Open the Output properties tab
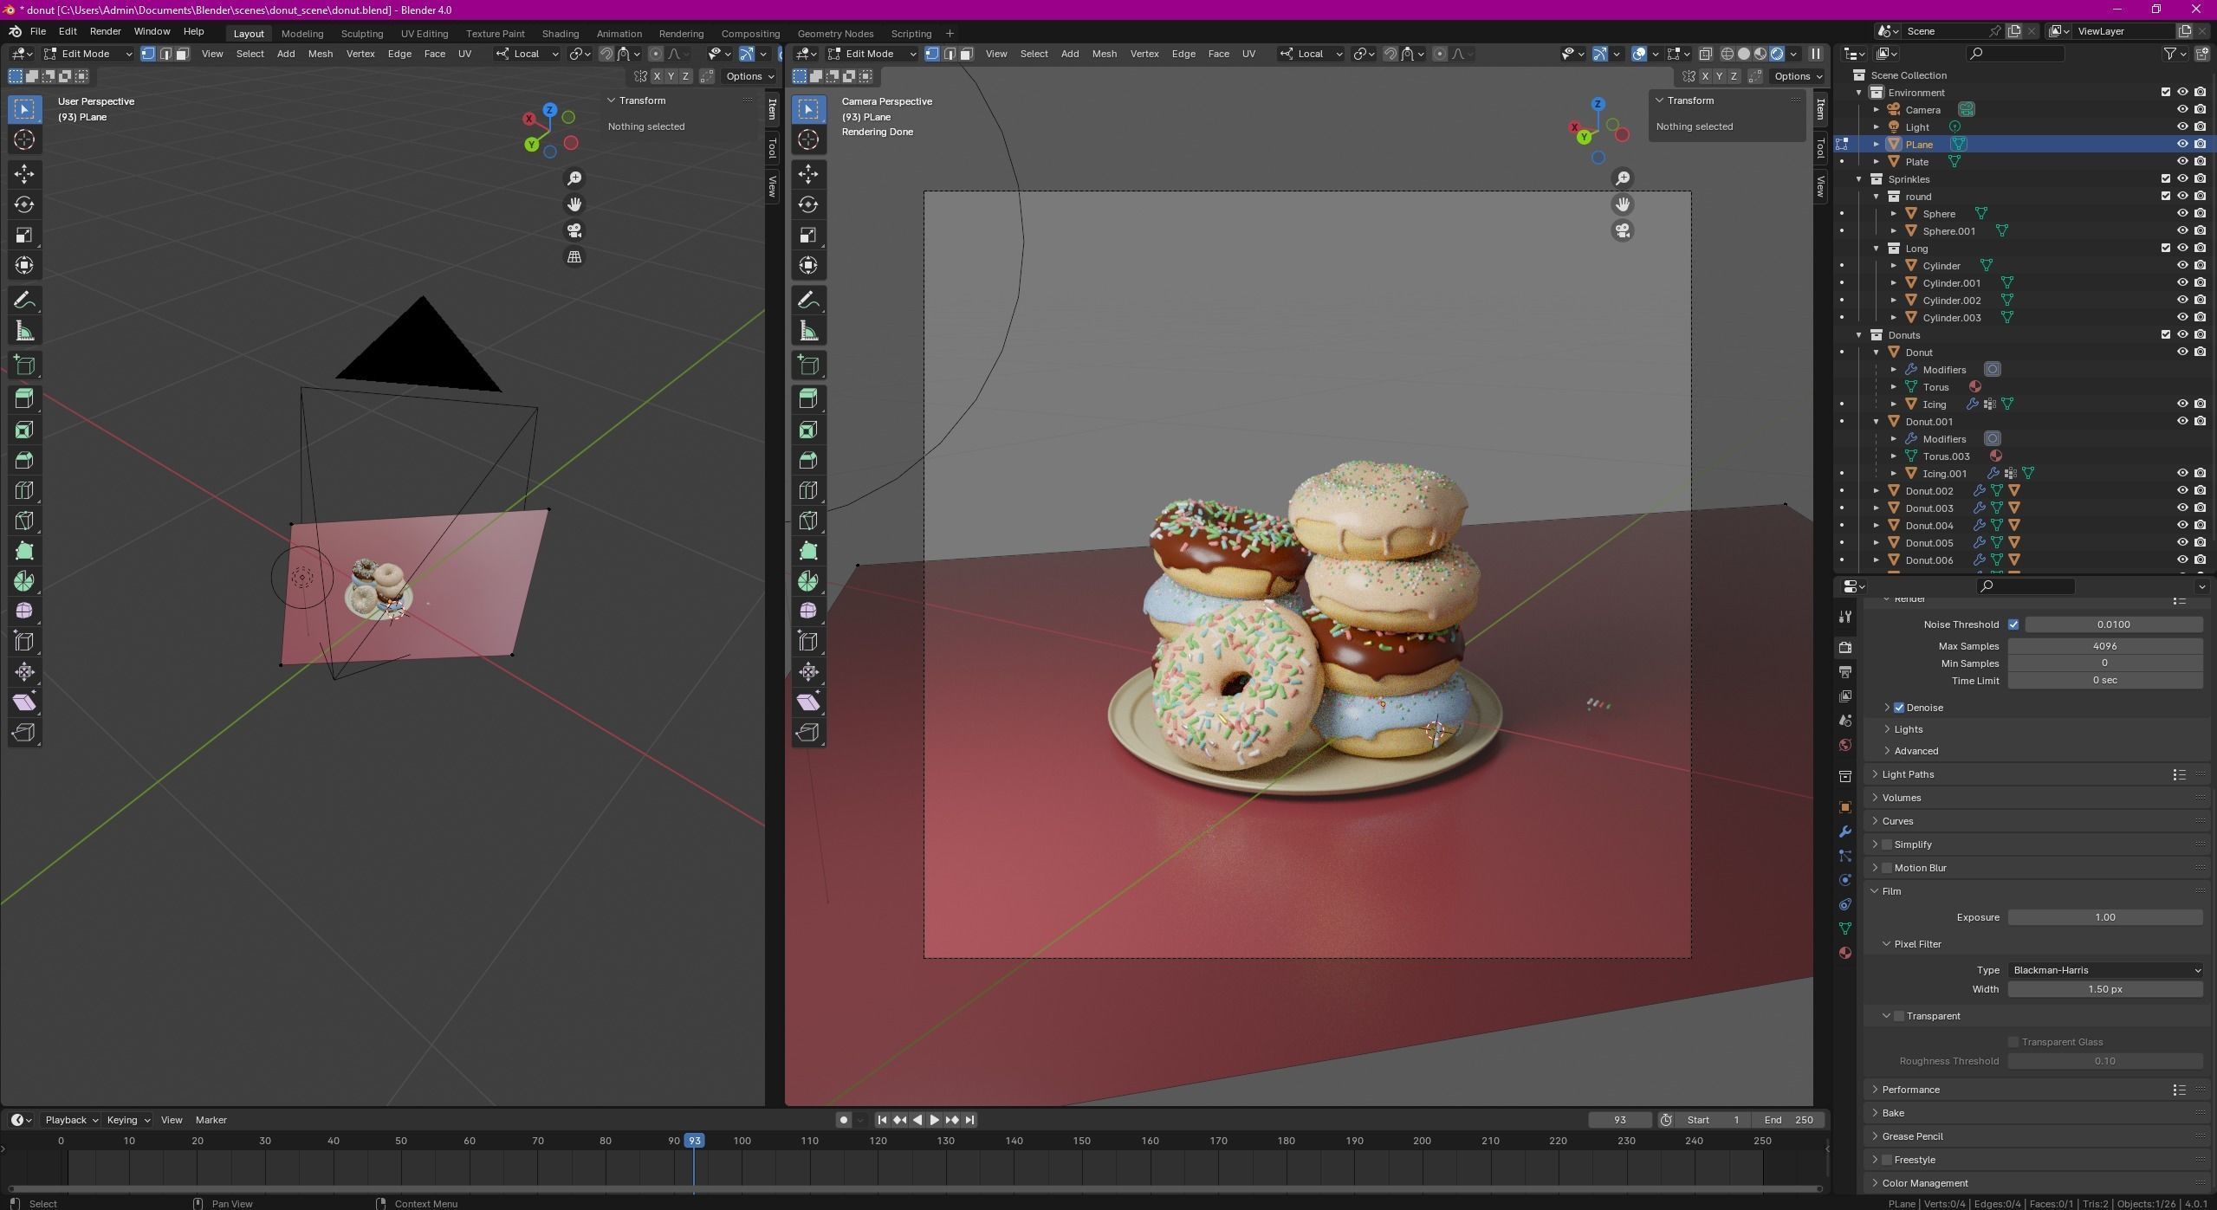 click(1845, 672)
